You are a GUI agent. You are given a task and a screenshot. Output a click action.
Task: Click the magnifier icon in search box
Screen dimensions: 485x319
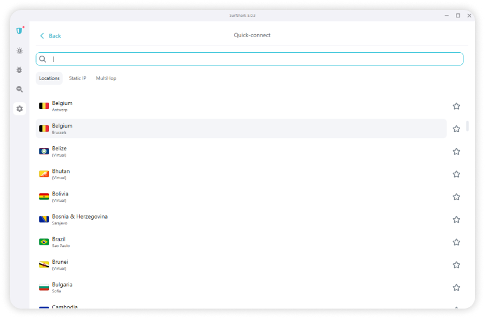click(43, 59)
